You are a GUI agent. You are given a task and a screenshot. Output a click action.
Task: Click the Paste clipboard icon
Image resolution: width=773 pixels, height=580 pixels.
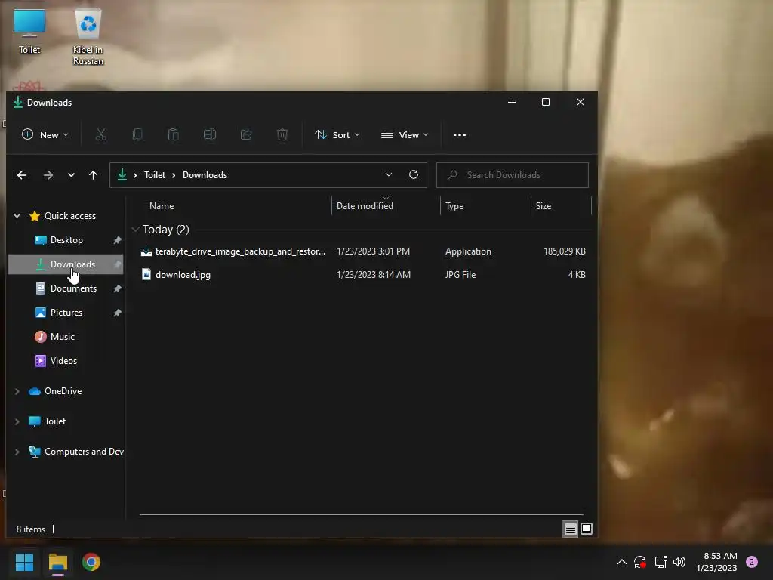[174, 134]
